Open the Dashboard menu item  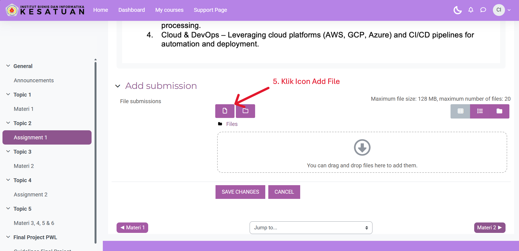[x=131, y=10]
